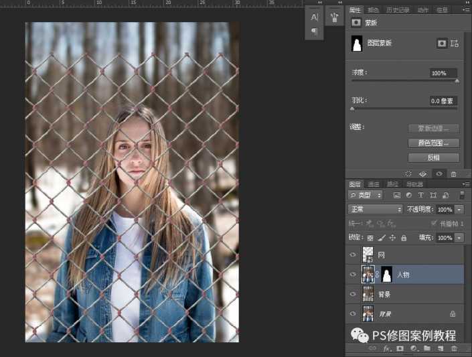Click the 颜色范围... button

click(x=433, y=143)
